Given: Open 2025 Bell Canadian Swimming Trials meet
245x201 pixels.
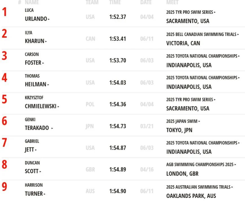Looking at the screenshot, I should tap(202, 34).
